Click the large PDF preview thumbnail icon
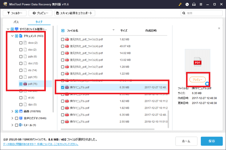Viewport: 226px width, 150px height. pos(197,62)
